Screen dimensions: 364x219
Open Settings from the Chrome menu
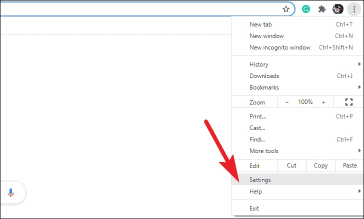coord(297,180)
